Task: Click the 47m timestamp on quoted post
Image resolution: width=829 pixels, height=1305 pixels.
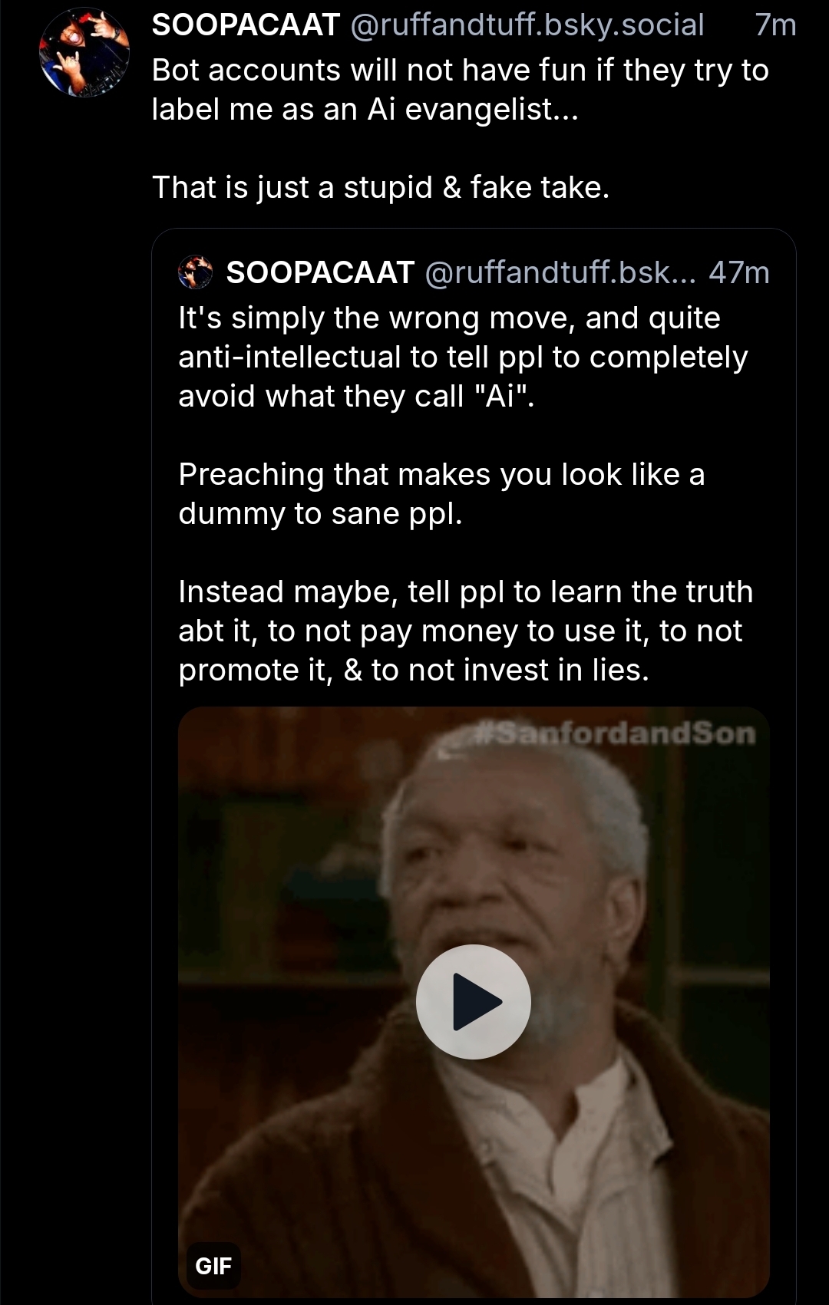Action: tap(739, 272)
